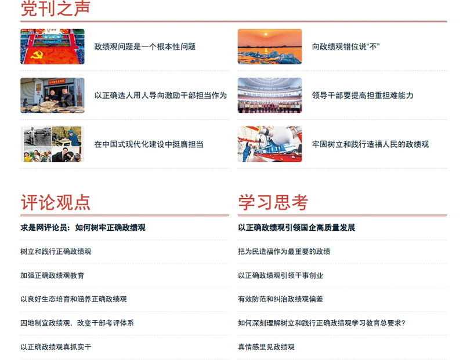
Task: Click the great hall conference thumbnail
Action: [269, 95]
